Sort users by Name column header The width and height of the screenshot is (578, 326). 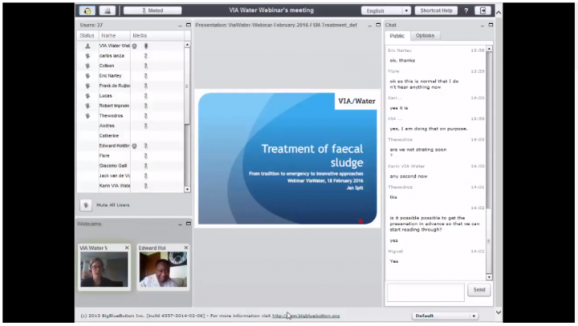108,36
